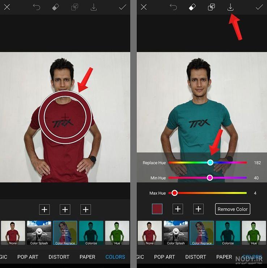
Task: Tap the download icon in right toolbar
Action: (230, 7)
